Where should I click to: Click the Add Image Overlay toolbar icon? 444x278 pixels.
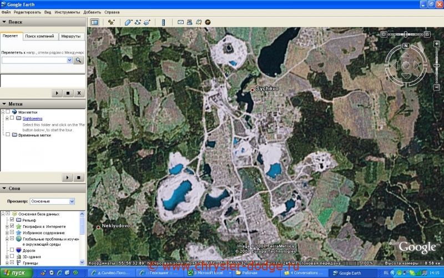(147, 22)
